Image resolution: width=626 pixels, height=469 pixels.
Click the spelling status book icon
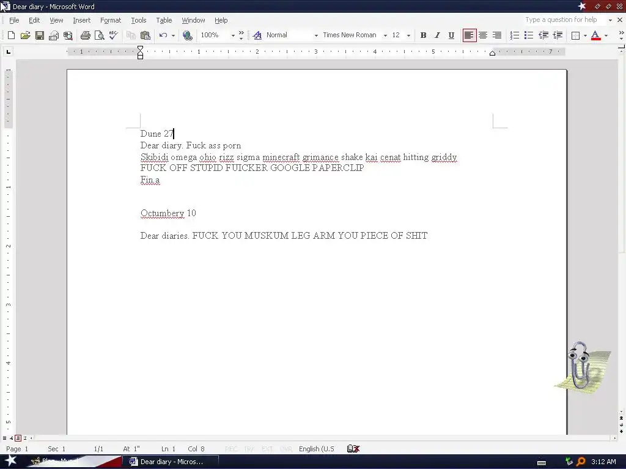click(x=353, y=449)
